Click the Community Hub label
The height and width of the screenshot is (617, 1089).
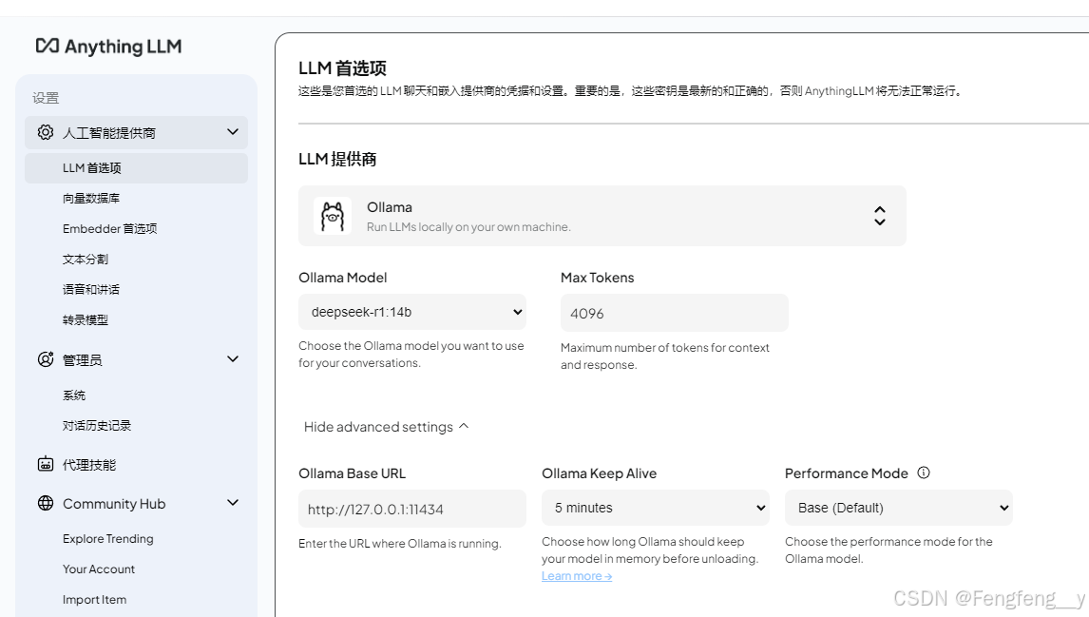coord(114,504)
